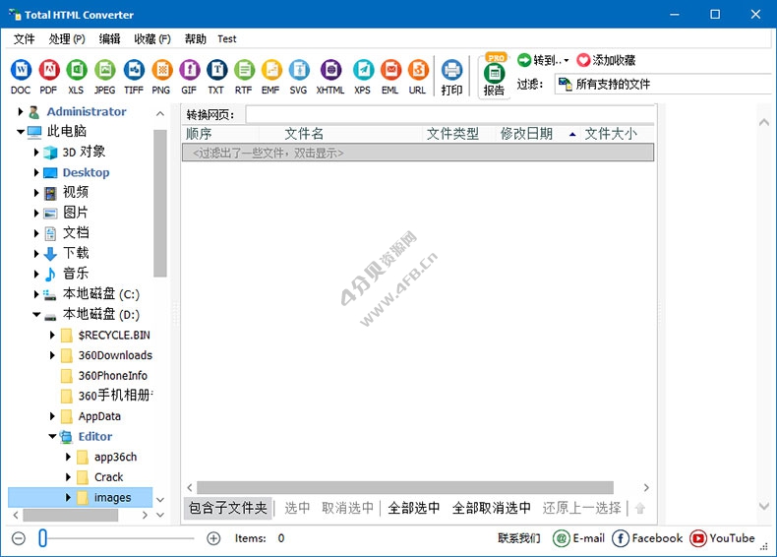
Task: Expand 本地磁盘 (C:) node
Action: (36, 294)
